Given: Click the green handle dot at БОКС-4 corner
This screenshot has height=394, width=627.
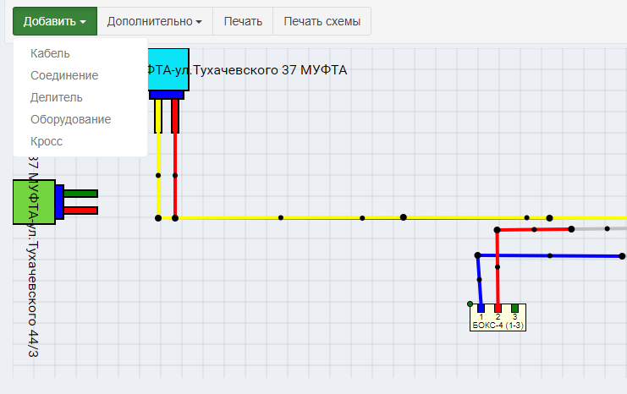Looking at the screenshot, I should [x=470, y=304].
